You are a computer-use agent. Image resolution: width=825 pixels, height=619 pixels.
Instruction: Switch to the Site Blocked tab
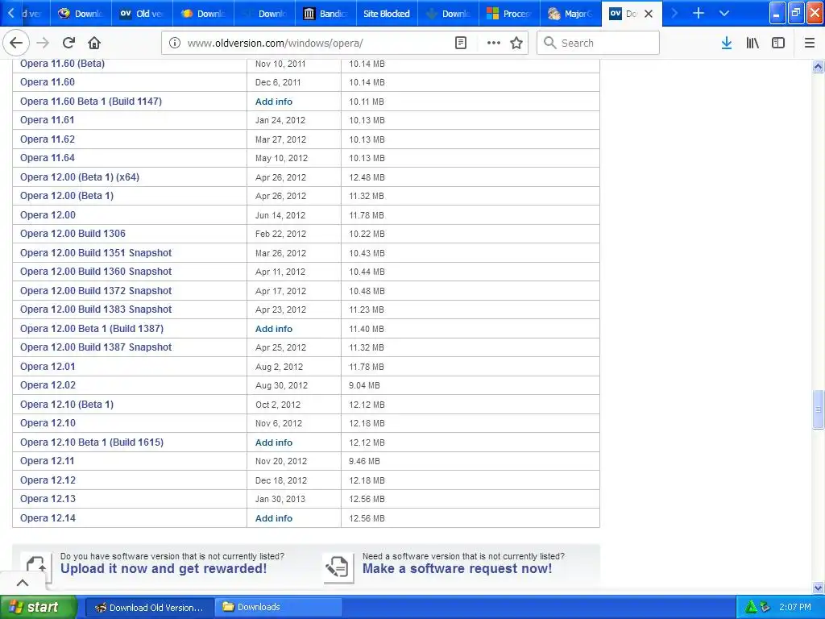[387, 14]
